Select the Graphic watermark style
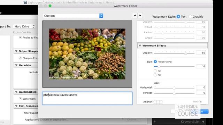This screenshot has width=223, height=125. (x=190, y=17)
